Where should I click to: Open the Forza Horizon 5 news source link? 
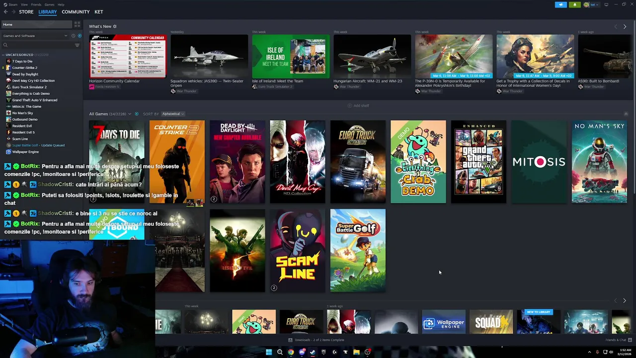(104, 87)
